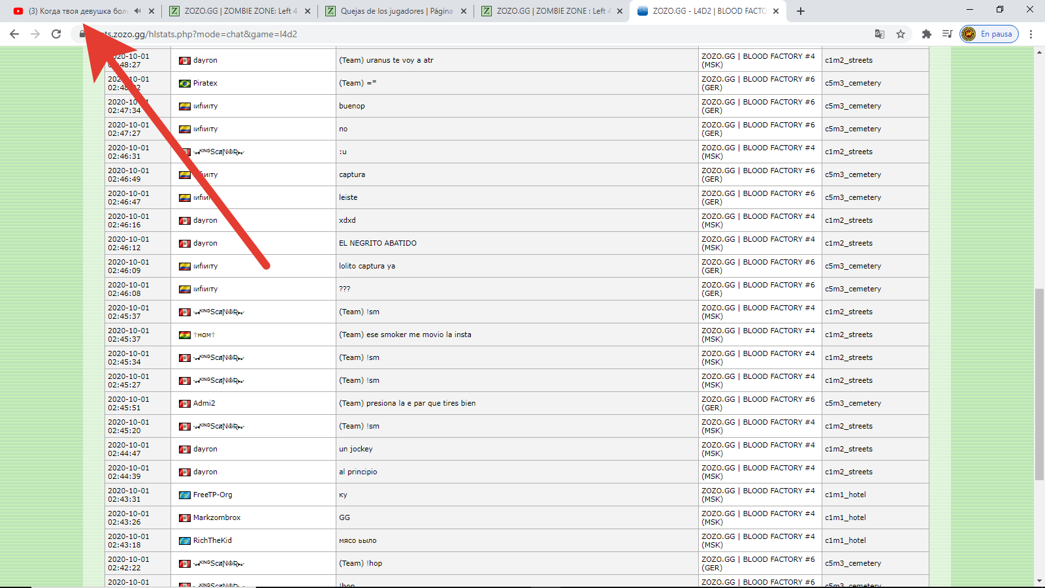Screen dimensions: 1045x588
Task: Open the En pausa profile button
Action: click(989, 34)
